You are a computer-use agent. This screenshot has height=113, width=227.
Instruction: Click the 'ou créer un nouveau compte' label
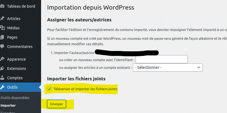pyautogui.click(x=97, y=60)
